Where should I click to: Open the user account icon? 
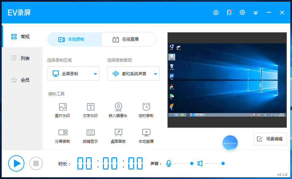[x=216, y=13]
